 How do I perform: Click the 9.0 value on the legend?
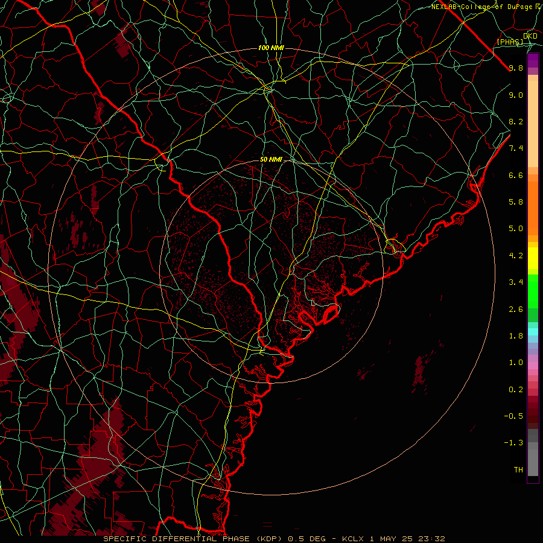pos(516,95)
